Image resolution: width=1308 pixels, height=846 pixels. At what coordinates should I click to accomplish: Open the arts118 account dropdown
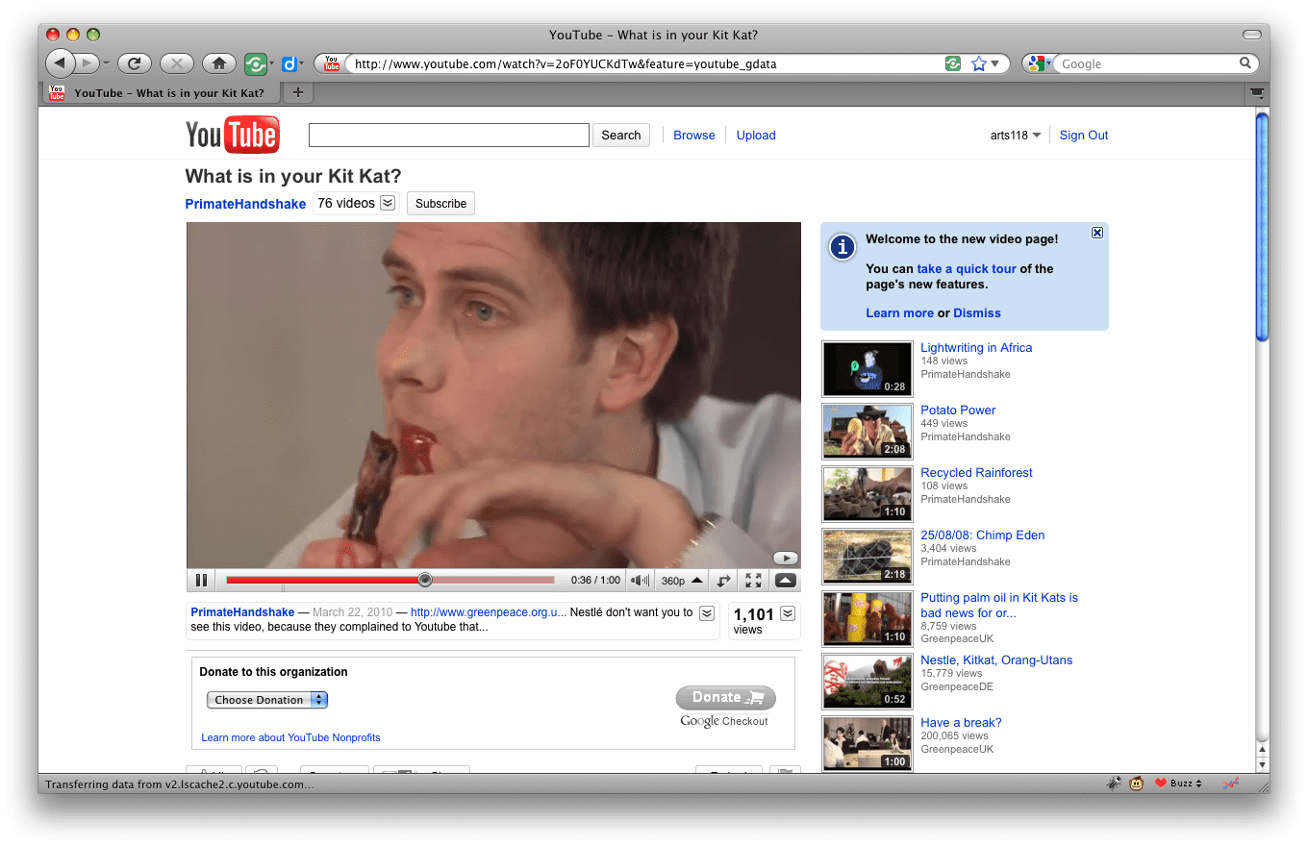[1016, 136]
